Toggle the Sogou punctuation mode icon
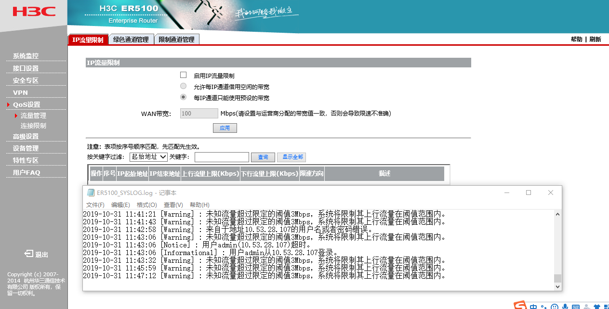The height and width of the screenshot is (309, 609). click(544, 307)
